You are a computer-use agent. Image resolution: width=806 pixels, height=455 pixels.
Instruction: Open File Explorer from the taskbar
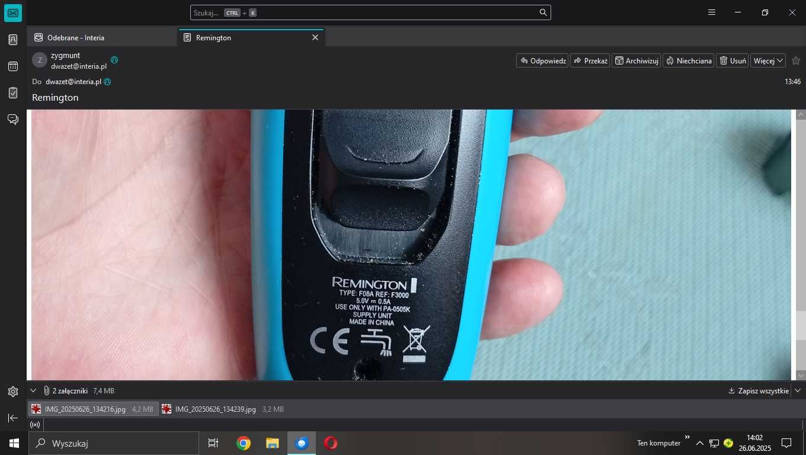tap(272, 443)
